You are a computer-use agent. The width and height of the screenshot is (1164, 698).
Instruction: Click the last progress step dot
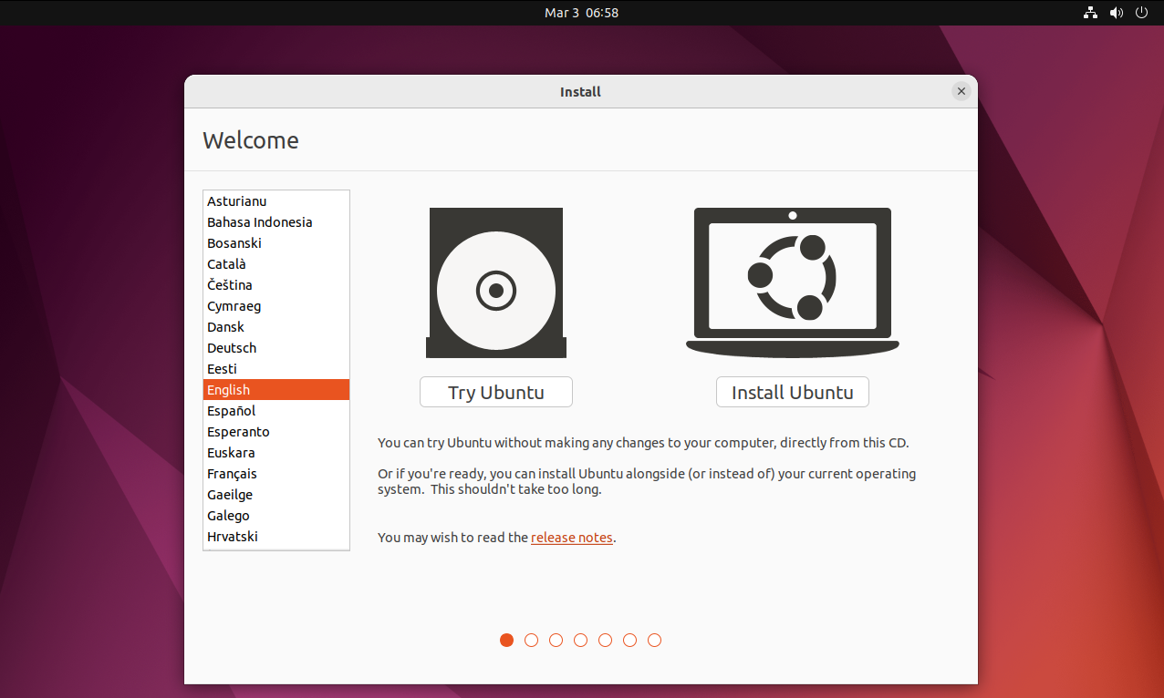click(x=654, y=641)
